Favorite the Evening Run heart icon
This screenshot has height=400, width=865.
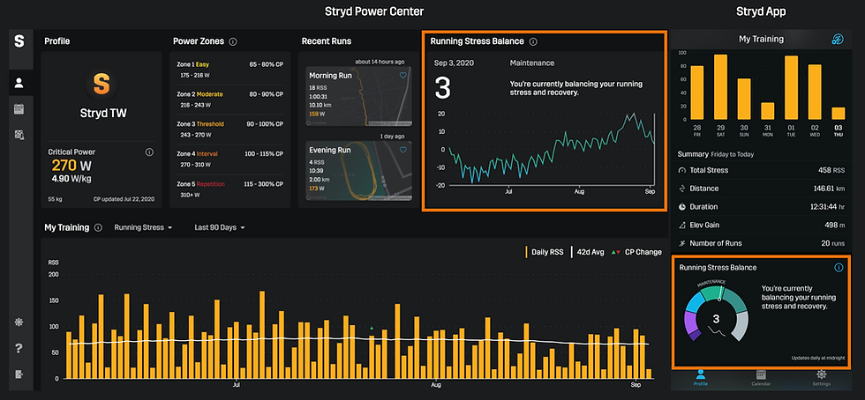[x=402, y=150]
